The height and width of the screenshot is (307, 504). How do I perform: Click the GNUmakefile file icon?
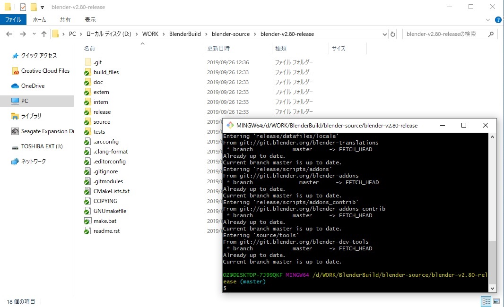87,211
